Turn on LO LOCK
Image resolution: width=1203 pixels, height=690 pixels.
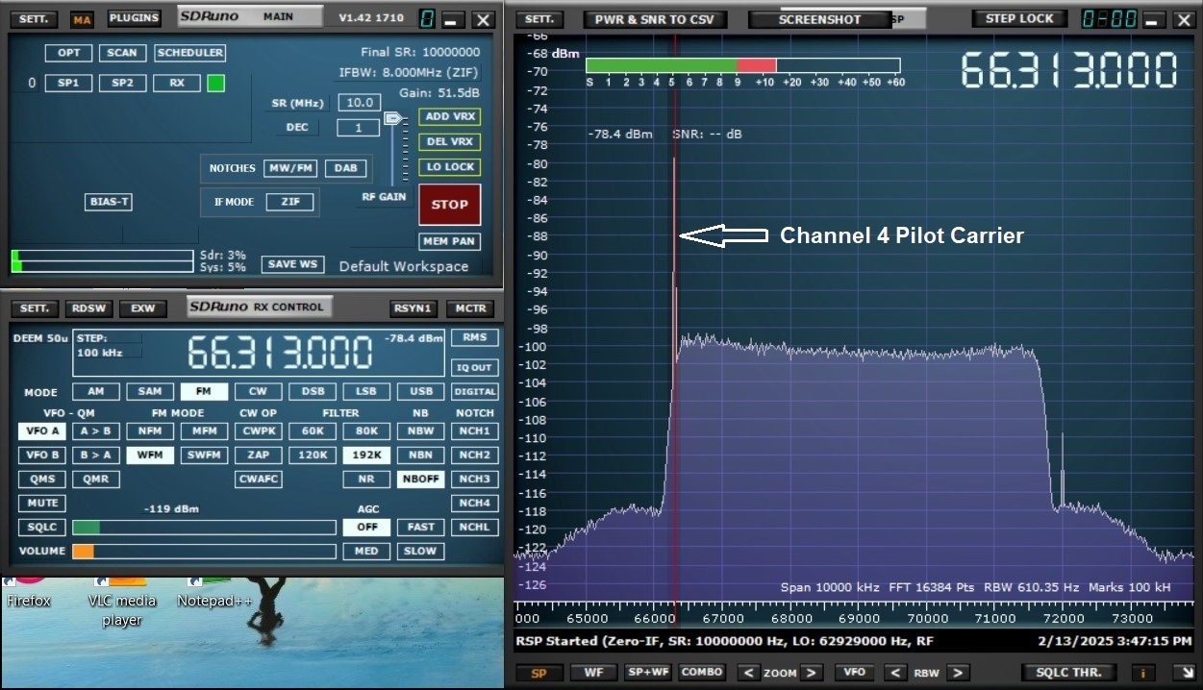point(450,167)
